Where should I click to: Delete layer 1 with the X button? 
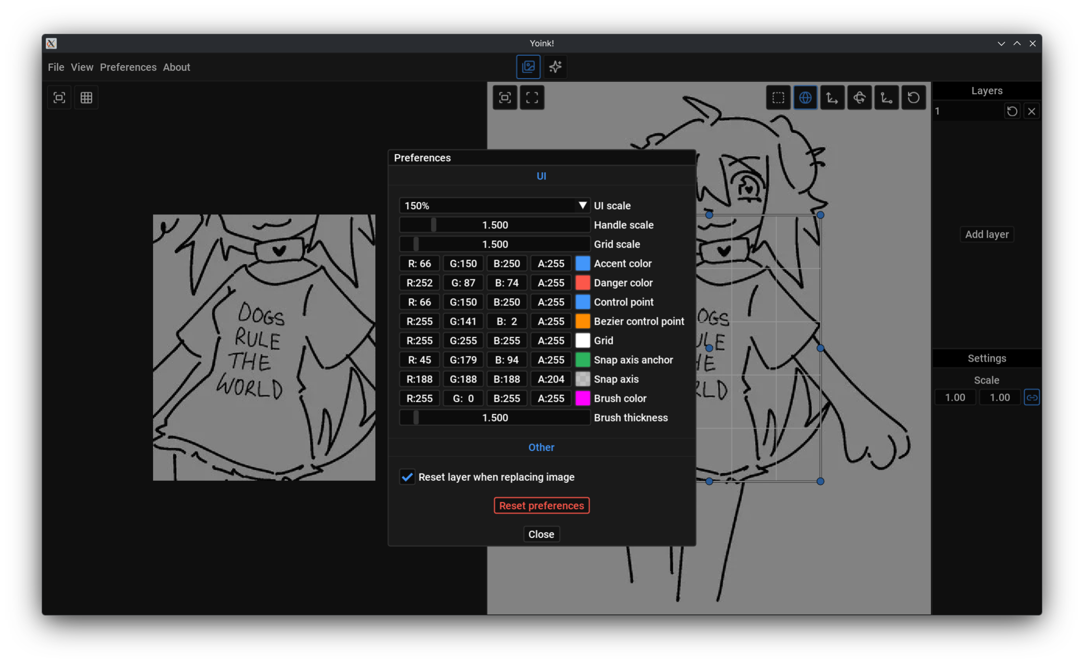[1031, 111]
